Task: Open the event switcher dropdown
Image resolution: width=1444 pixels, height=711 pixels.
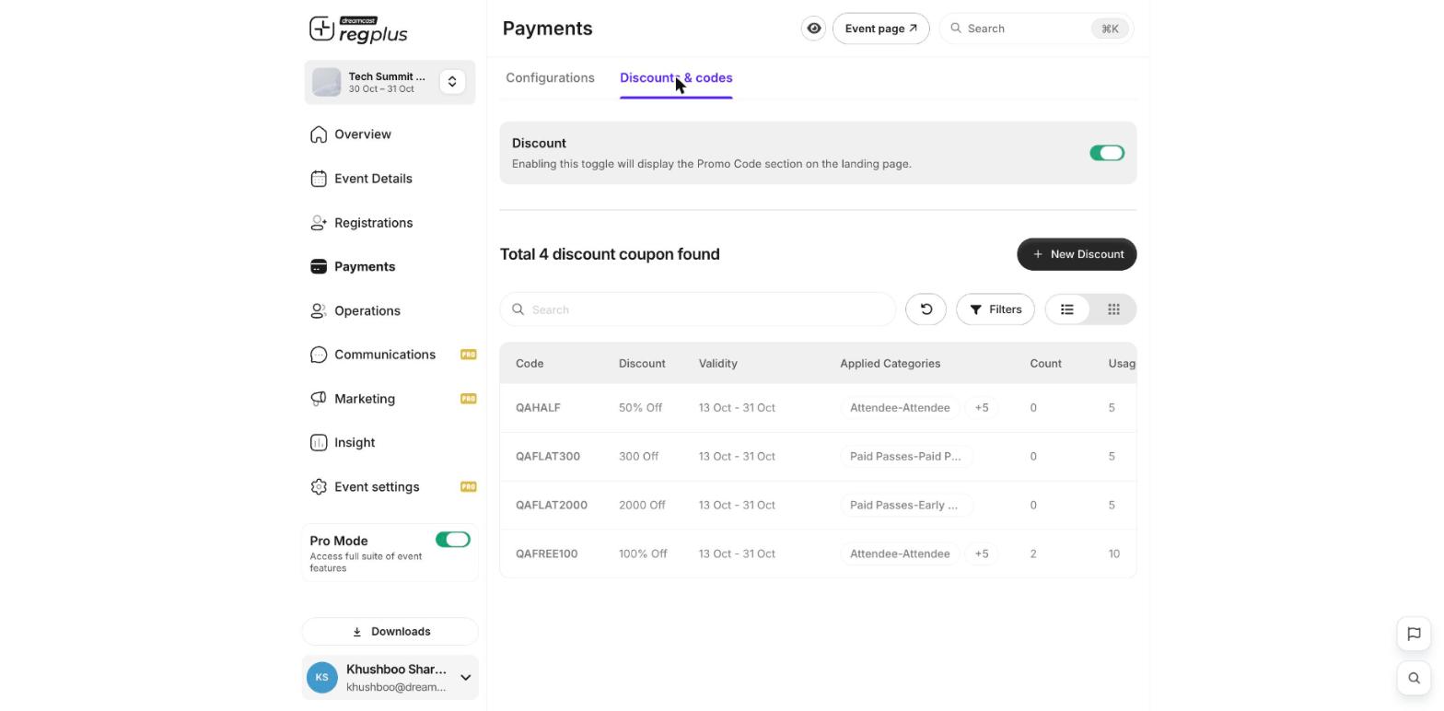Action: (452, 82)
